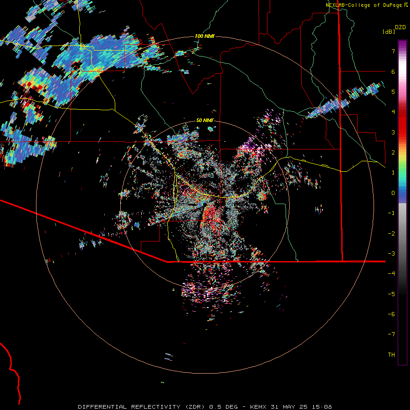Image resolution: width=410 pixels, height=410 pixels.
Task: Click the "[dB]" unit label
Action: pyautogui.click(x=389, y=31)
